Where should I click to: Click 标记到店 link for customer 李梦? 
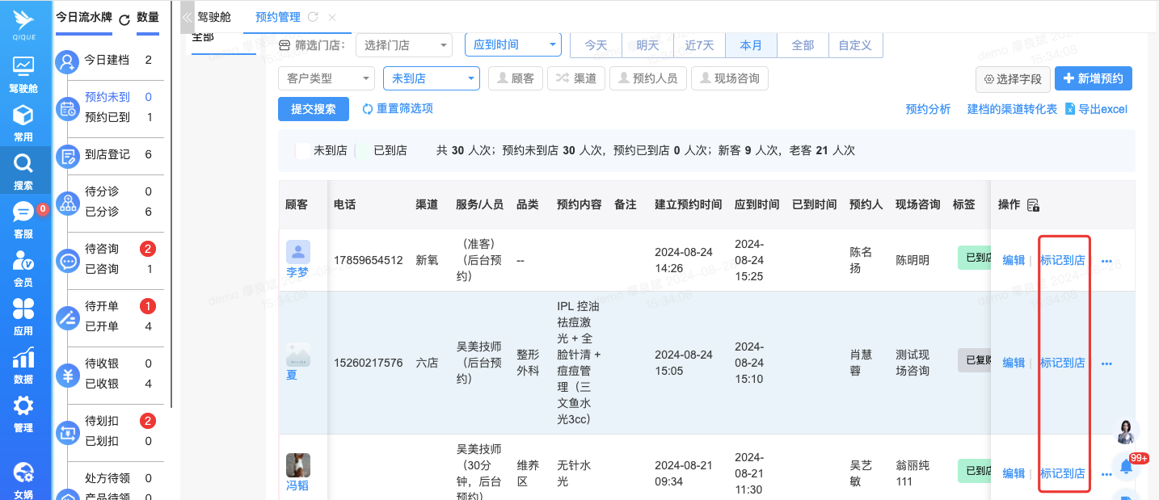tap(1062, 260)
